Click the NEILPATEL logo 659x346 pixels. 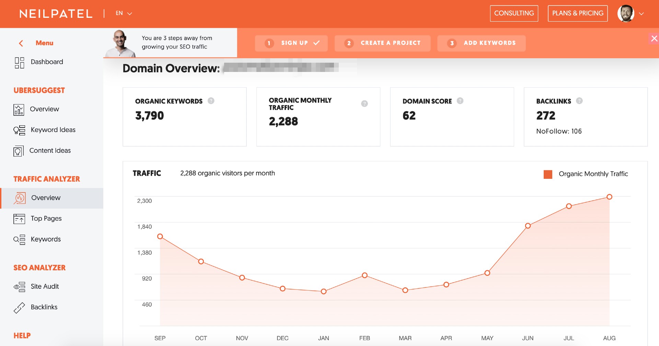(x=56, y=14)
